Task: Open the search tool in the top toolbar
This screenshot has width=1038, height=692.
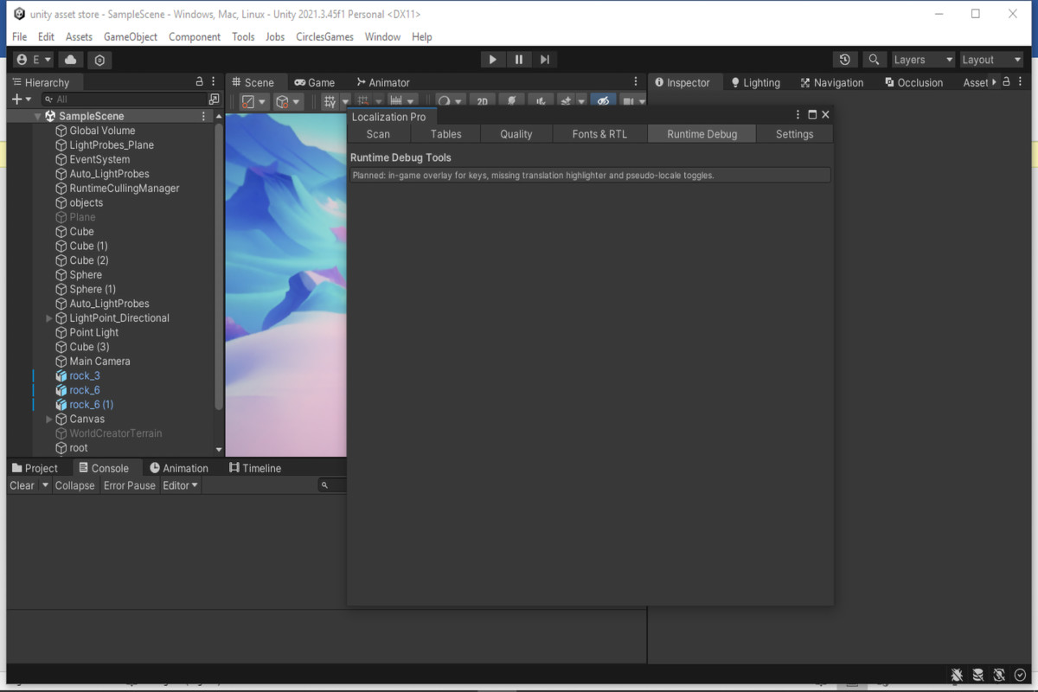Action: point(874,59)
